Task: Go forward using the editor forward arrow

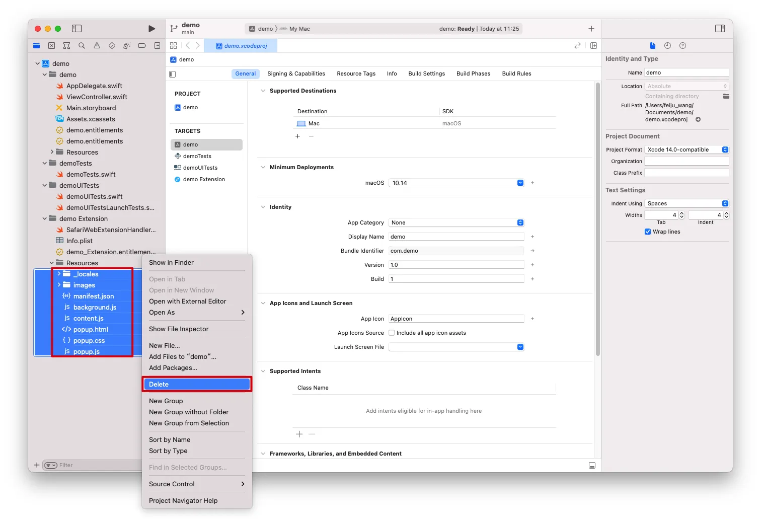Action: (198, 46)
